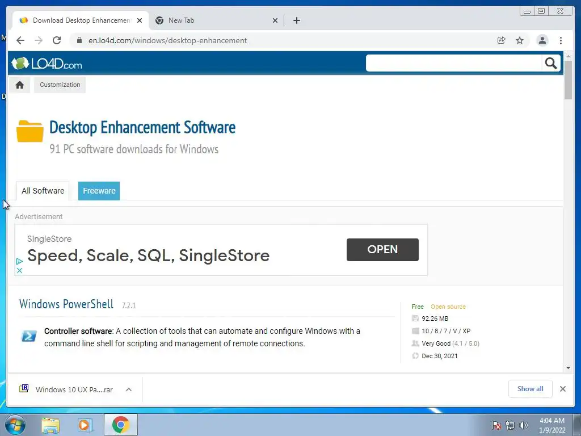Click the network tray icon

click(510, 425)
